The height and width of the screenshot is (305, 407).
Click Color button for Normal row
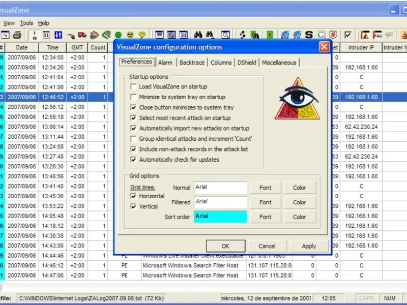300,188
